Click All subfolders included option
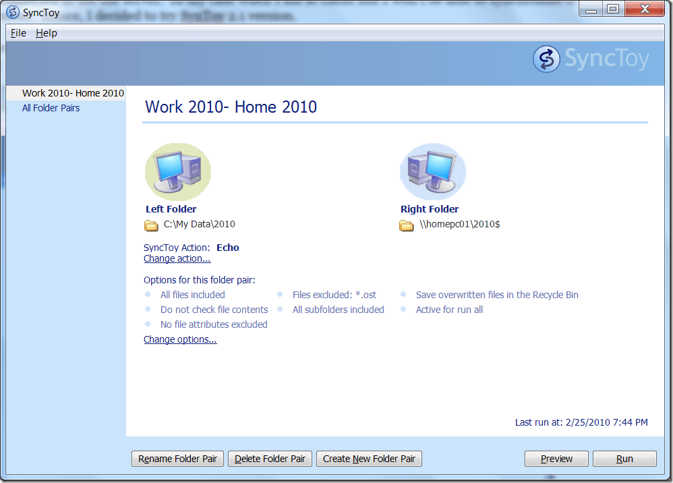This screenshot has width=673, height=483. pyautogui.click(x=339, y=310)
